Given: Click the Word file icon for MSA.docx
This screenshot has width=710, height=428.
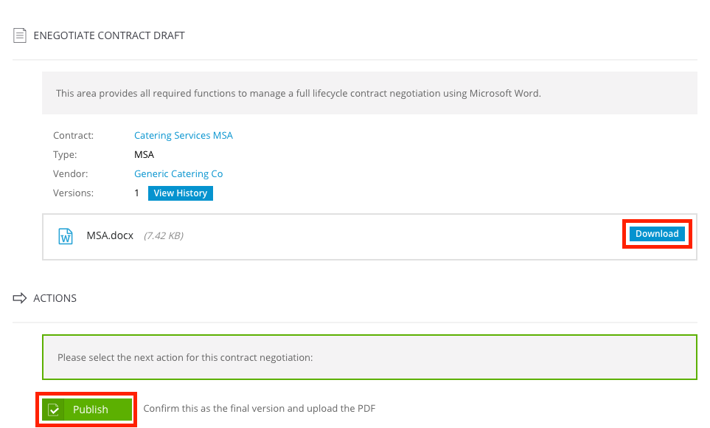Looking at the screenshot, I should (66, 235).
